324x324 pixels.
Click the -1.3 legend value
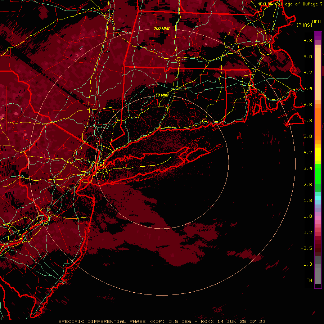(306, 264)
